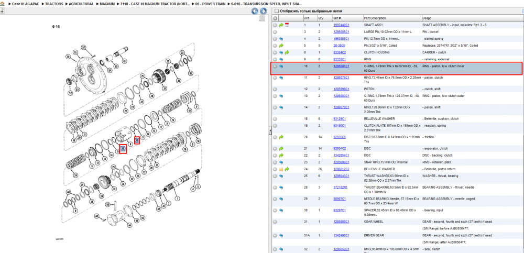The height and width of the screenshot is (253, 524).
Task: Sort by the Part Description column header
Action: [x=392, y=18]
